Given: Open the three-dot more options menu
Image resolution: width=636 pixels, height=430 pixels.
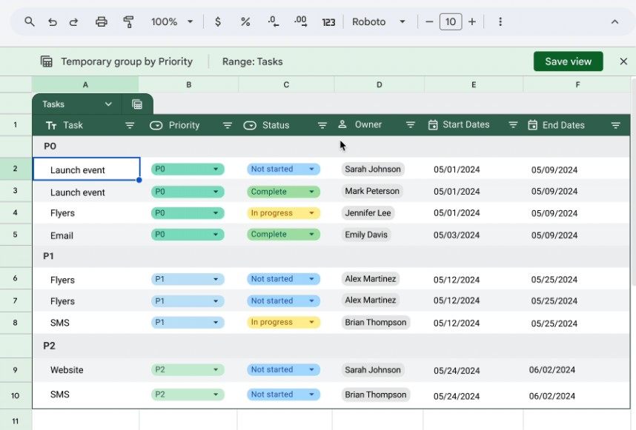Looking at the screenshot, I should point(500,22).
